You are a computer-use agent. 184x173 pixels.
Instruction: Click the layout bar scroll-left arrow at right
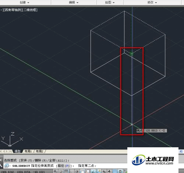coord(181,151)
